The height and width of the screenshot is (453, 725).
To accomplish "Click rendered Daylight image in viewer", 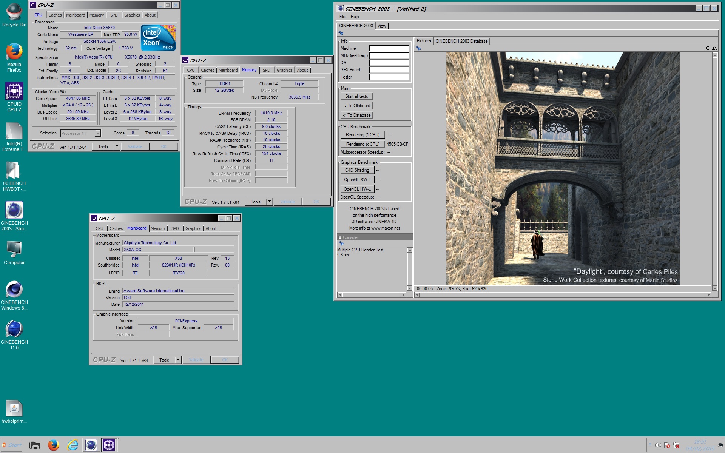I will (x=563, y=168).
